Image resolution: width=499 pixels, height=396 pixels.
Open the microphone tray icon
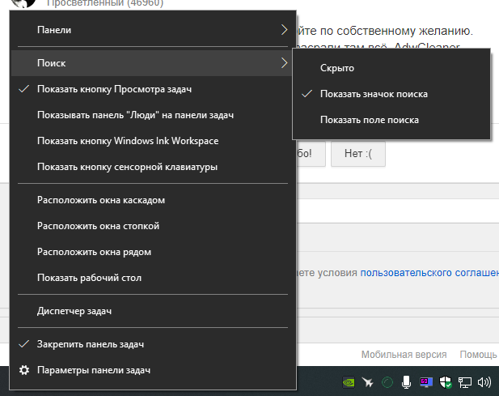coord(406,382)
